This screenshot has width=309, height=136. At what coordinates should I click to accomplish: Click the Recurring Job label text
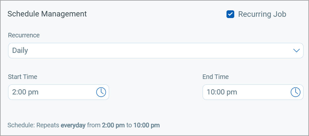point(262,14)
